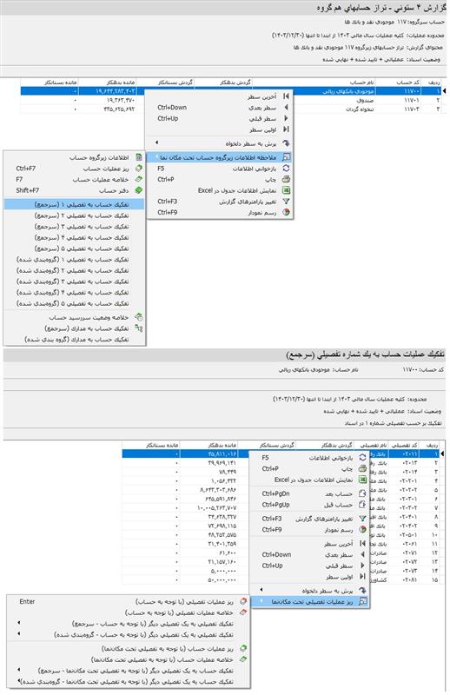
Task: Click the رسم نمودار chart icon in 4-column report menu
Action: (x=286, y=213)
